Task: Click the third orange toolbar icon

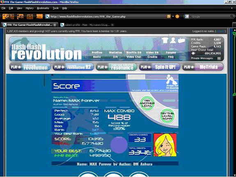Action: tap(30, 16)
